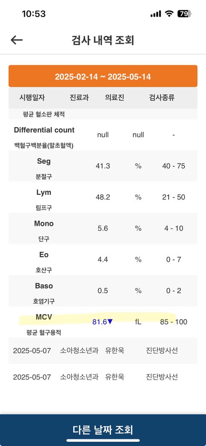Collapse the first 2025-05-07 진단방사선 record
Image resolution: width=206 pixels, height=446 pixels.
(x=103, y=350)
